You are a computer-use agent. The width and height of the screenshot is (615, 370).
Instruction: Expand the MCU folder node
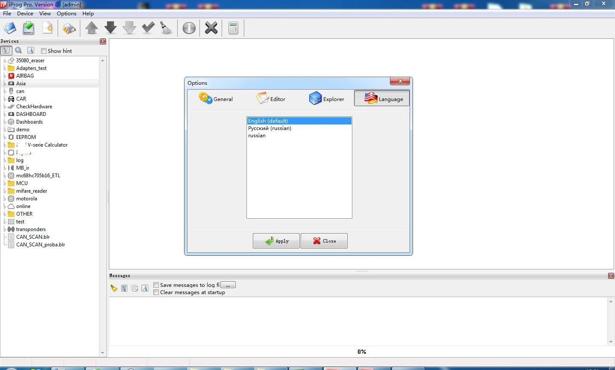[x=5, y=183]
